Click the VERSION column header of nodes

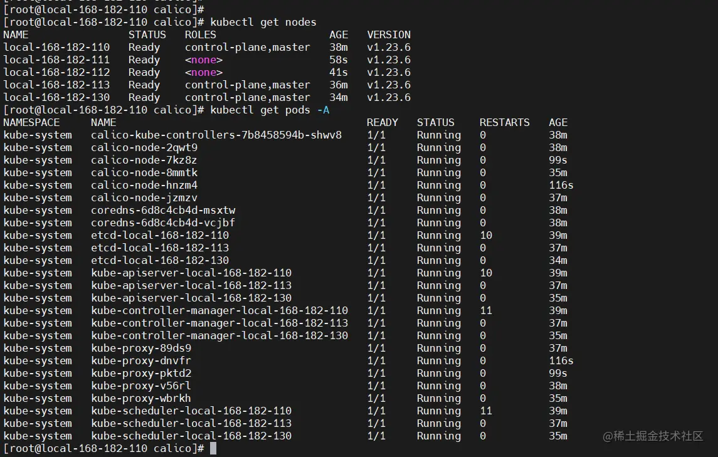pyautogui.click(x=389, y=35)
